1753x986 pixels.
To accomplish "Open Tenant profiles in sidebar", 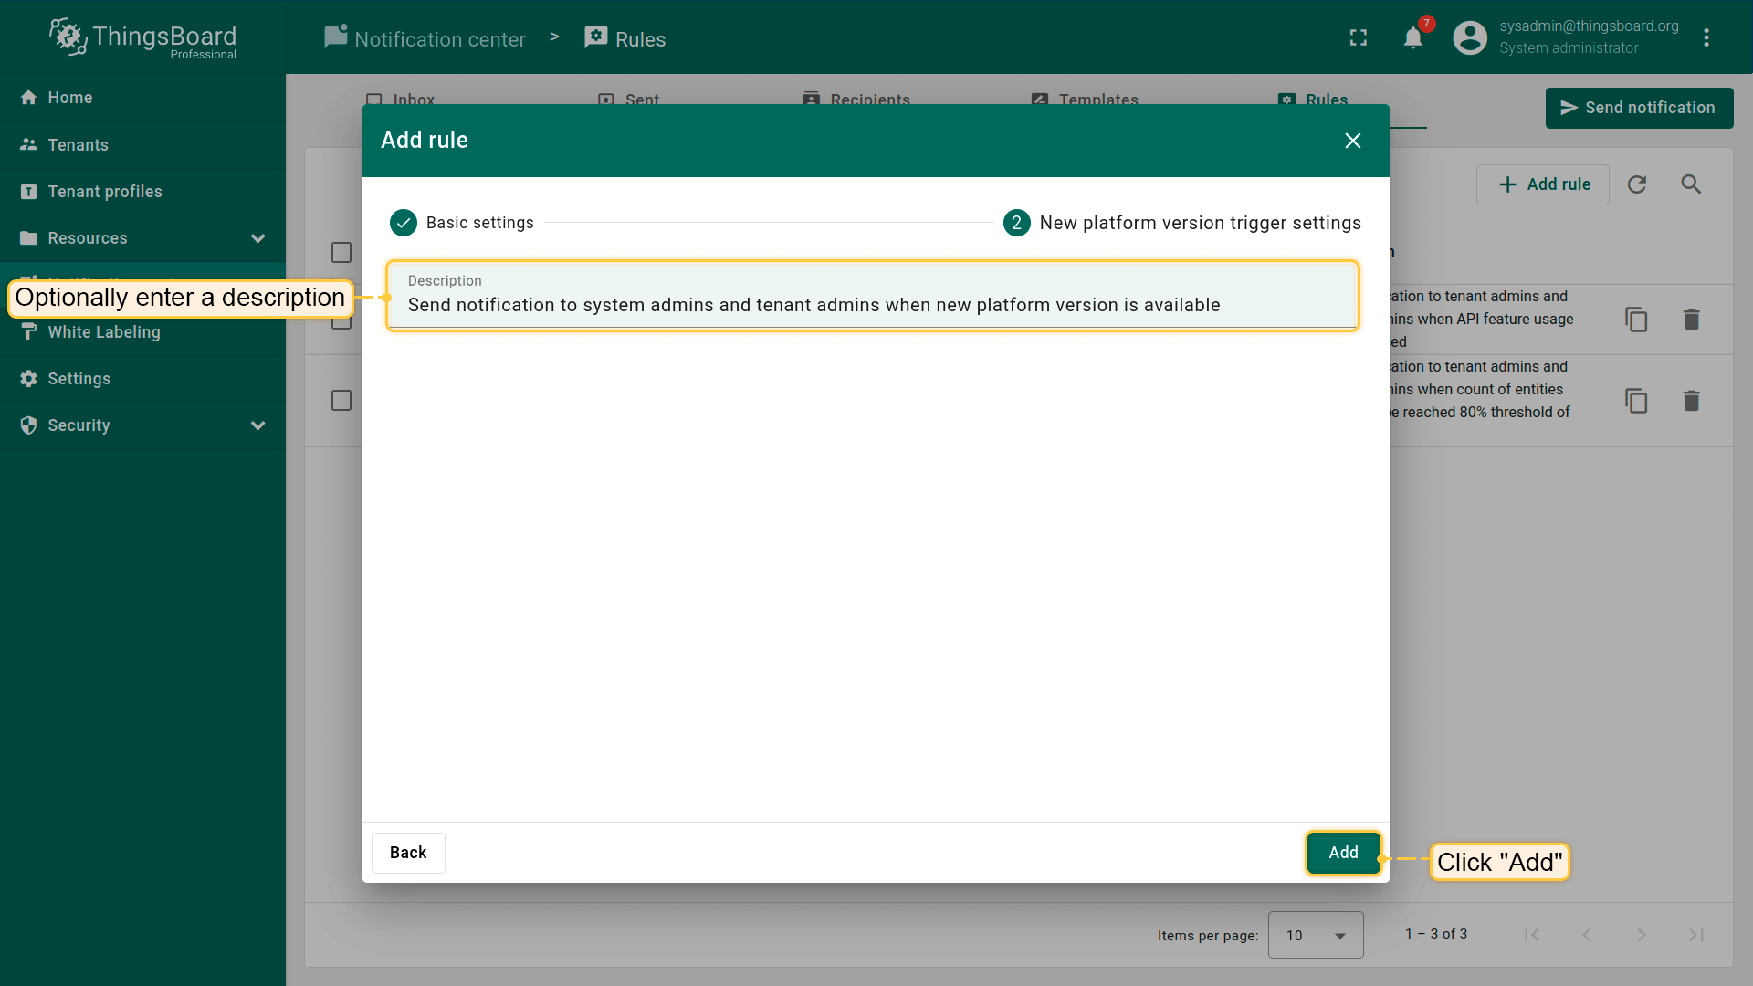I will click(x=105, y=192).
